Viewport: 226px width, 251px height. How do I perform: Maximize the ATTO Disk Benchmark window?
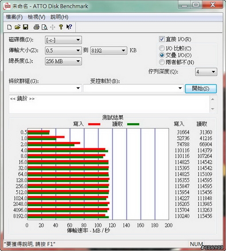(196, 5)
